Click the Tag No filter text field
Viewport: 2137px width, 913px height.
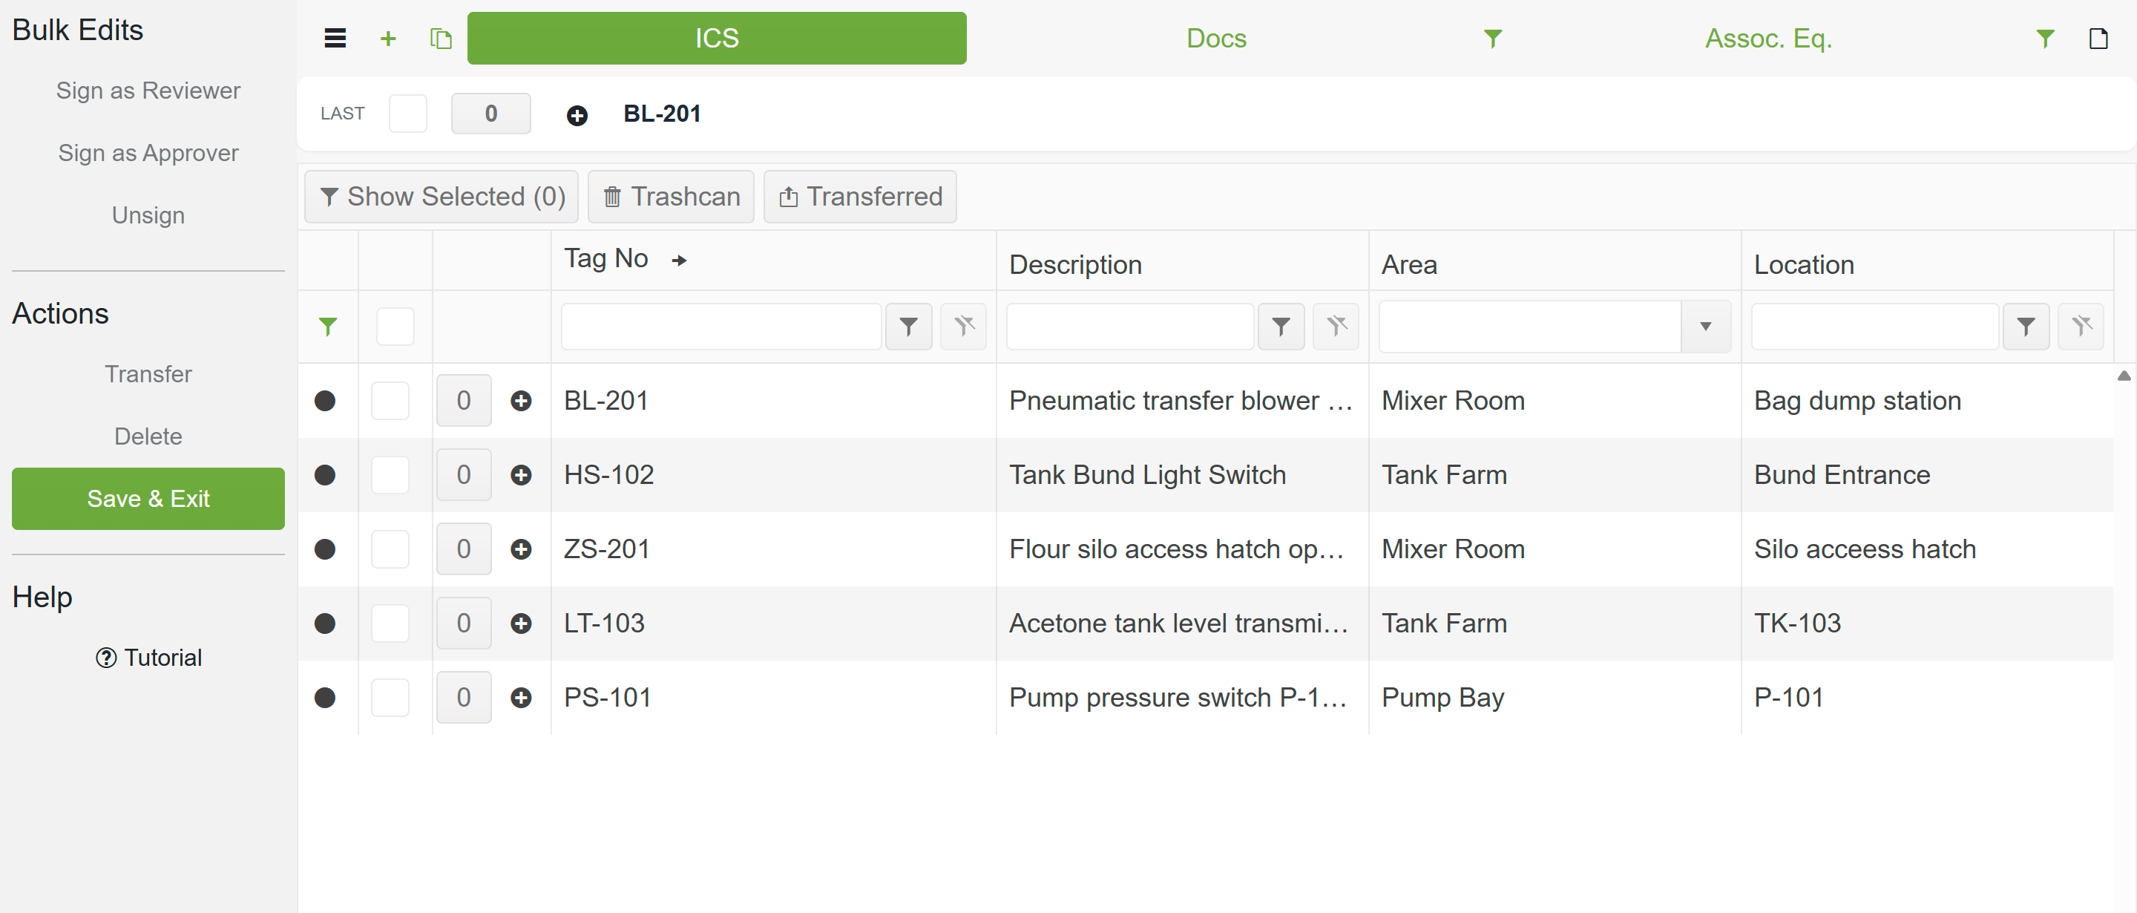coord(721,327)
